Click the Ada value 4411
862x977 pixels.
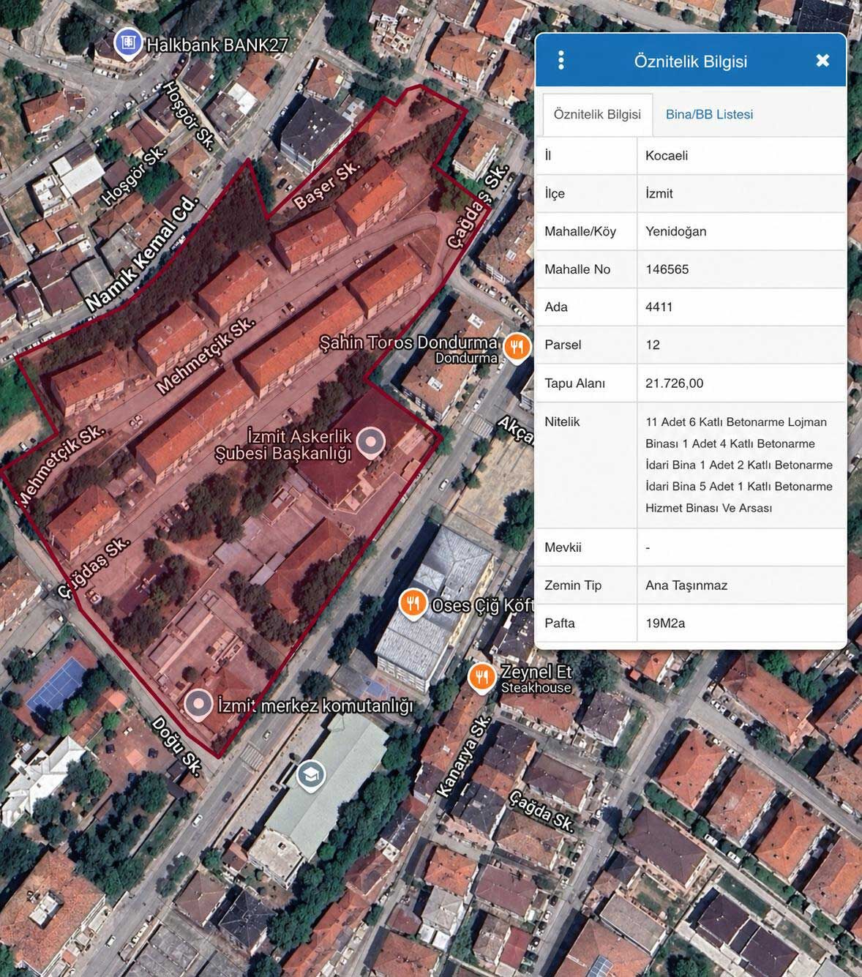point(741,307)
